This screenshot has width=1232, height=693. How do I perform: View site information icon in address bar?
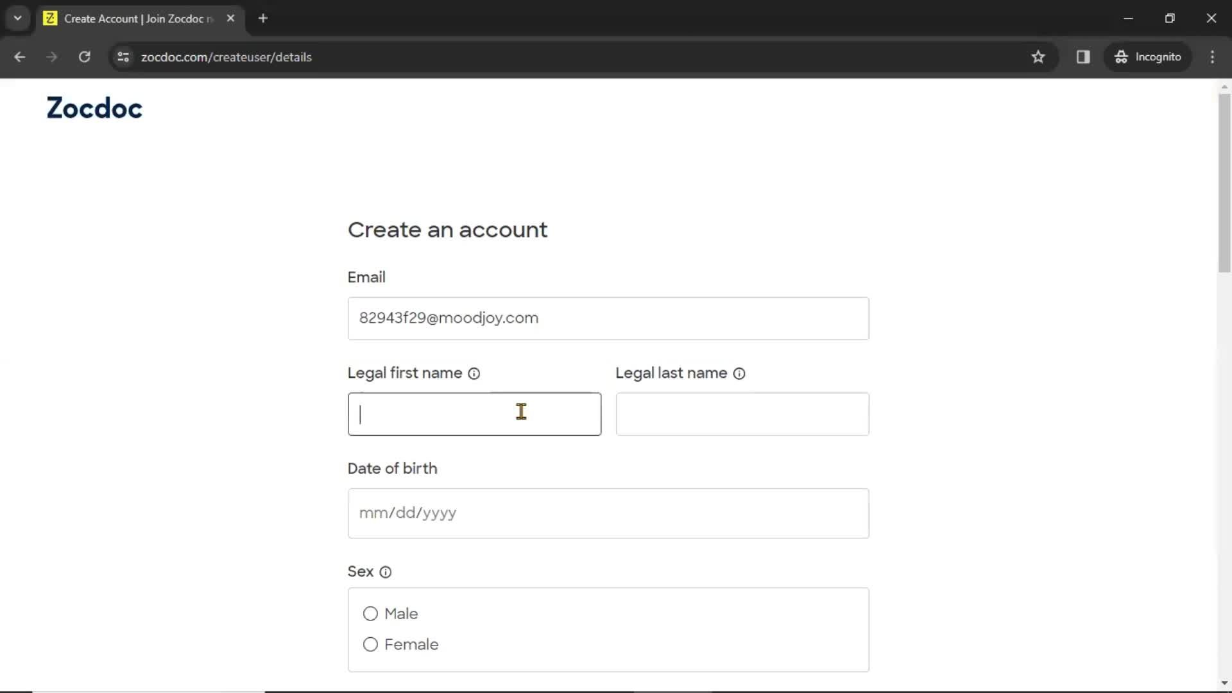tap(123, 57)
